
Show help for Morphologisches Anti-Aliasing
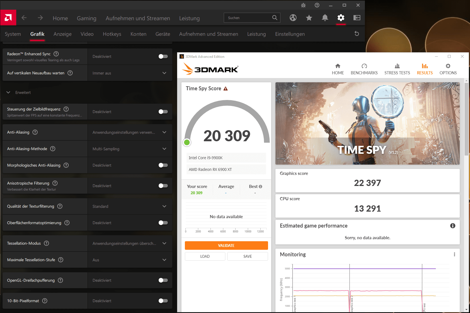pyautogui.click(x=66, y=165)
